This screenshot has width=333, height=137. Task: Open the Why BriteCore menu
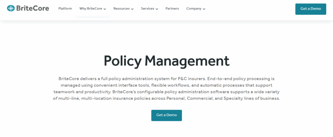click(91, 9)
